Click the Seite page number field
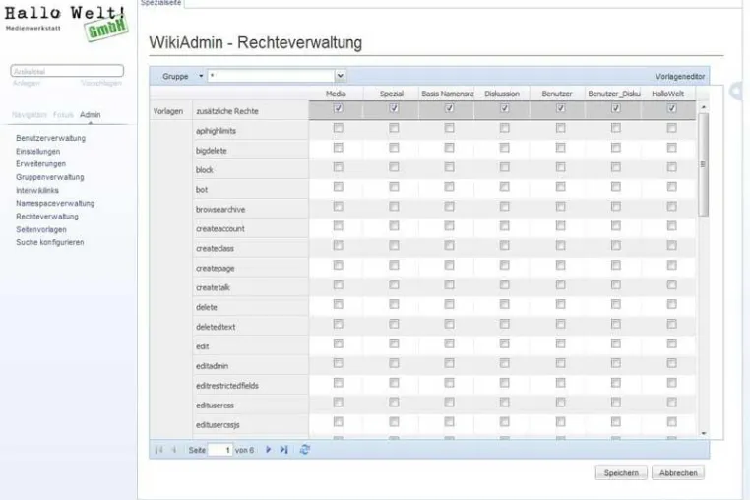The height and width of the screenshot is (500, 750). point(220,450)
